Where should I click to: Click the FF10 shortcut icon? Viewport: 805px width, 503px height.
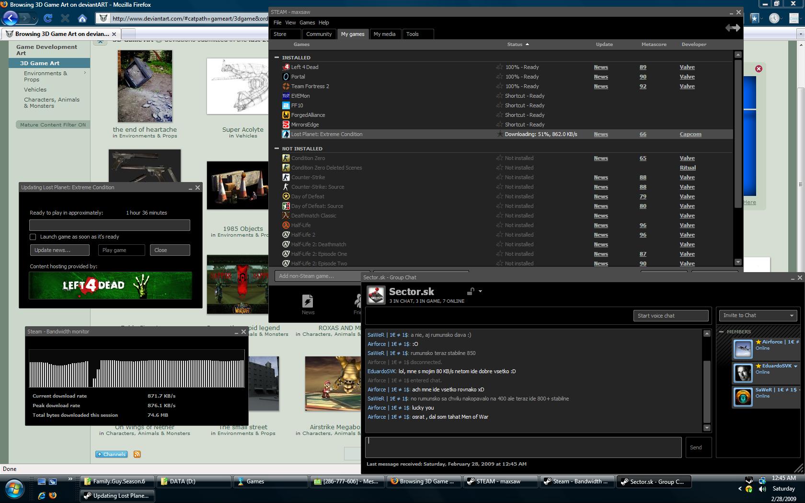click(x=286, y=105)
